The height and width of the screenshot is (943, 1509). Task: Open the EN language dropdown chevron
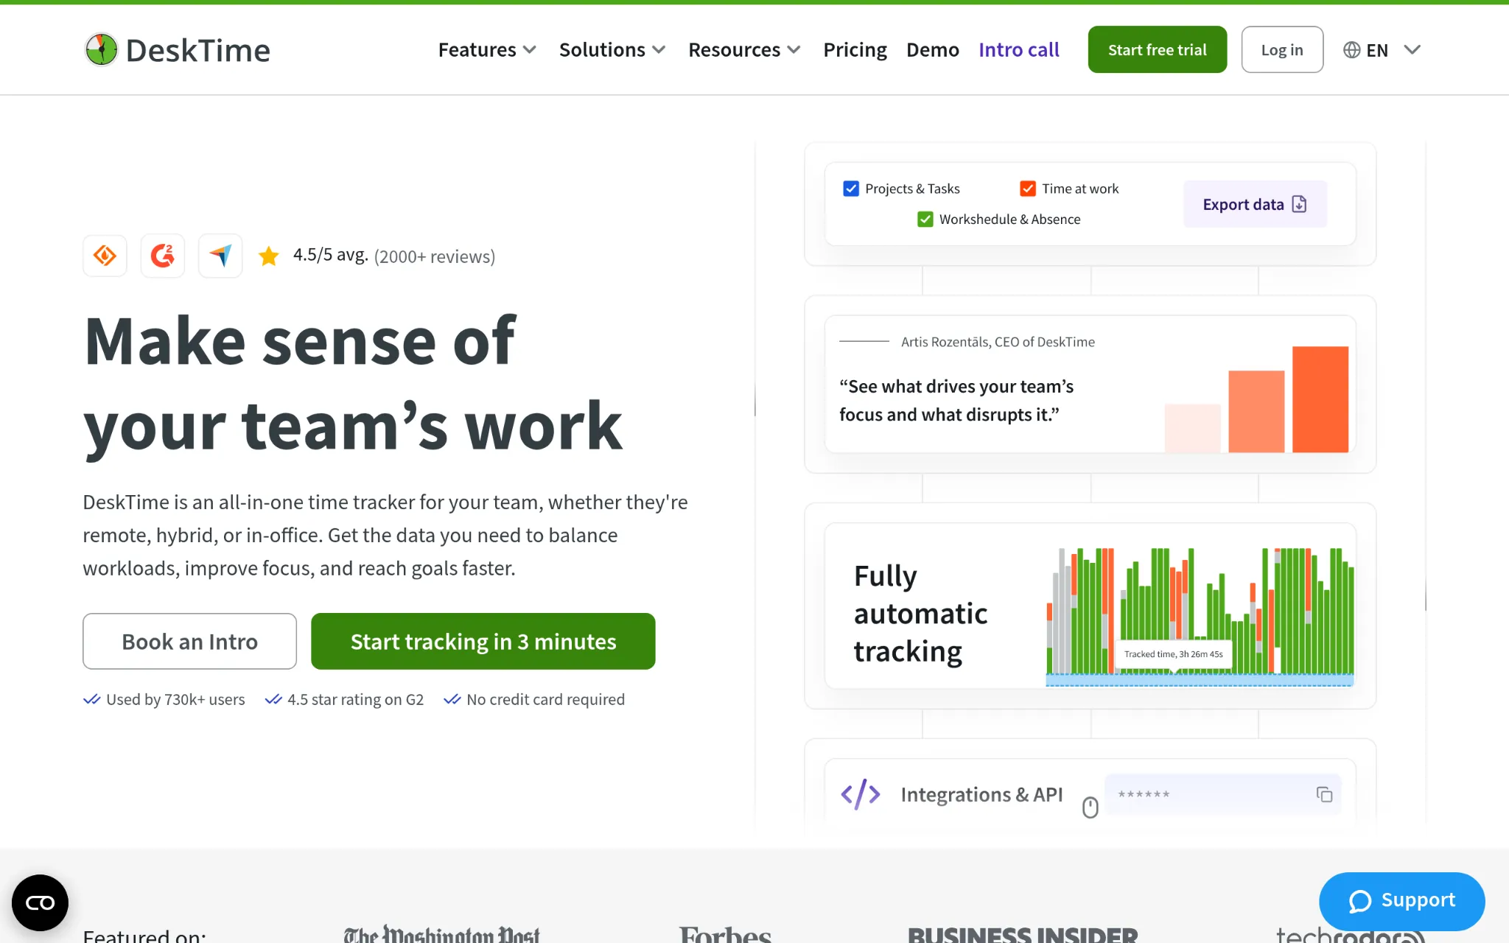click(x=1412, y=49)
